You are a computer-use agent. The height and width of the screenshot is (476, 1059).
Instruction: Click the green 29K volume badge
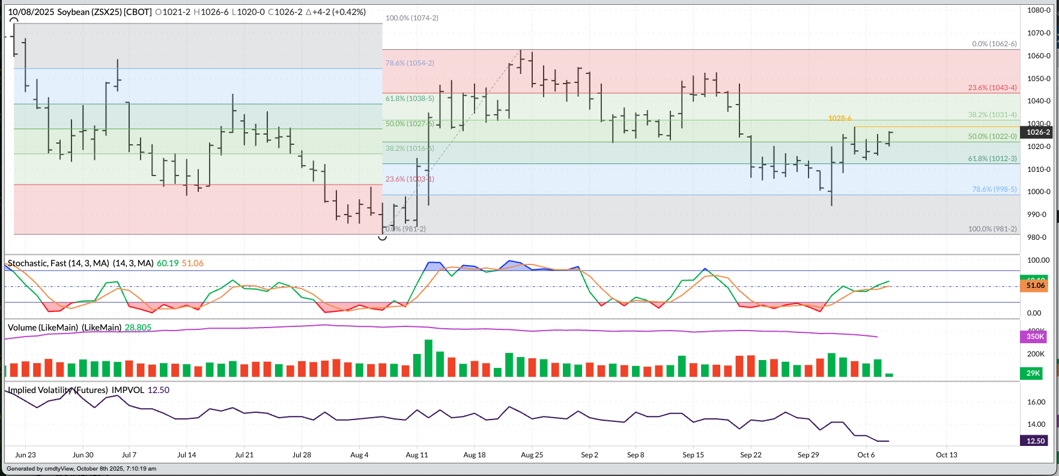(1033, 373)
